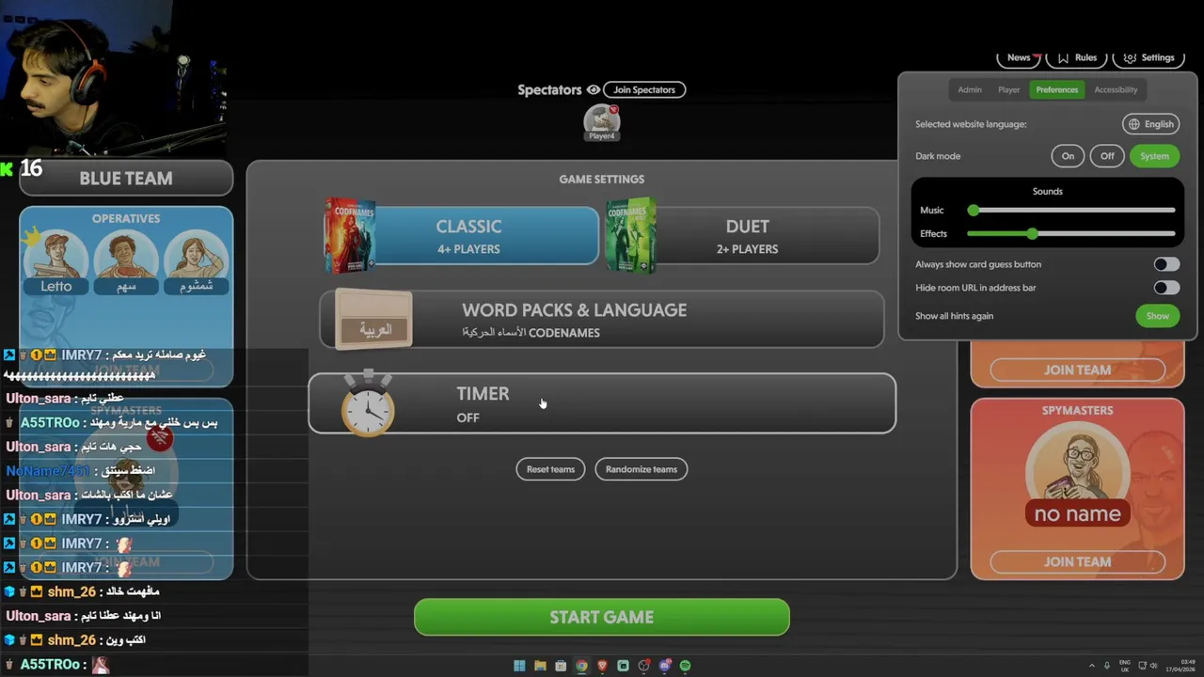This screenshot has height=677, width=1204.
Task: Click Show to show all hints again
Action: [1158, 316]
